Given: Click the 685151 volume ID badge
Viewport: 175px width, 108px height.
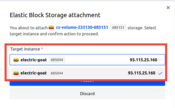Looking at the screenshot, I should (118, 27).
